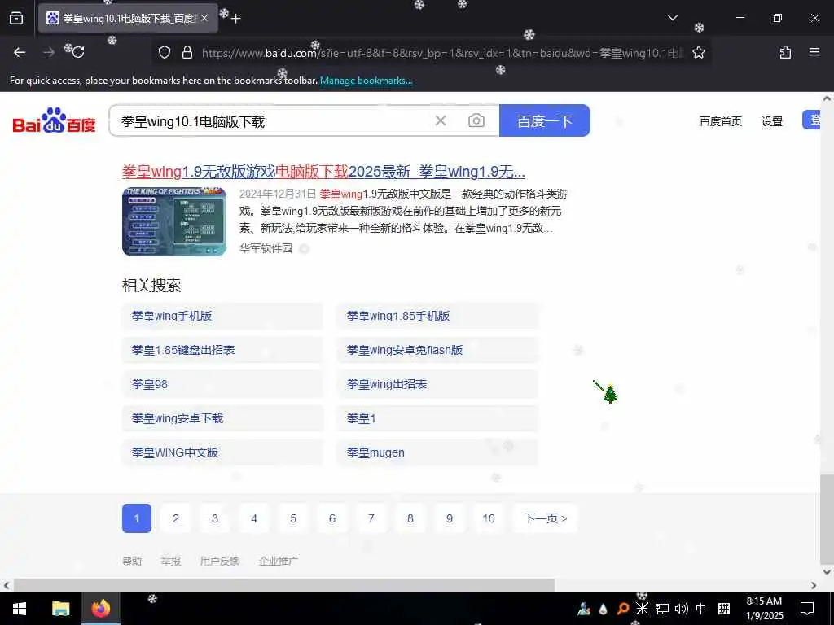Click 下一页 next page button
834x625 pixels.
(545, 518)
